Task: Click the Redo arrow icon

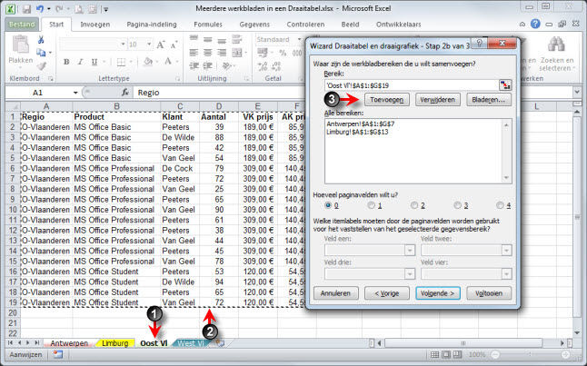Action: tap(58, 9)
